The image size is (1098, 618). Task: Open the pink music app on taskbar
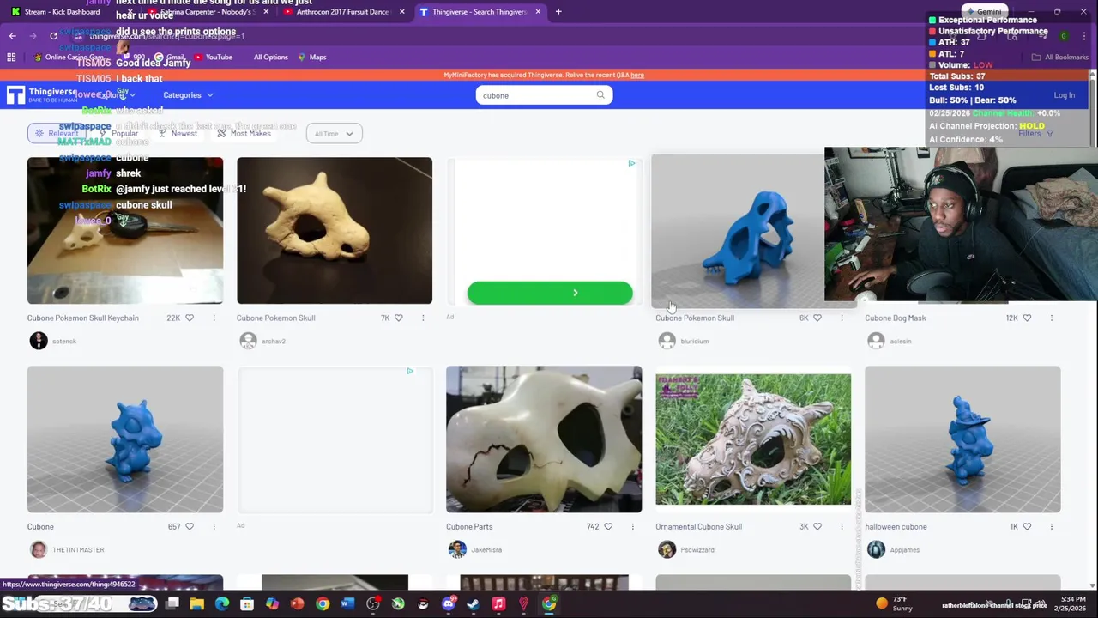[498, 604]
